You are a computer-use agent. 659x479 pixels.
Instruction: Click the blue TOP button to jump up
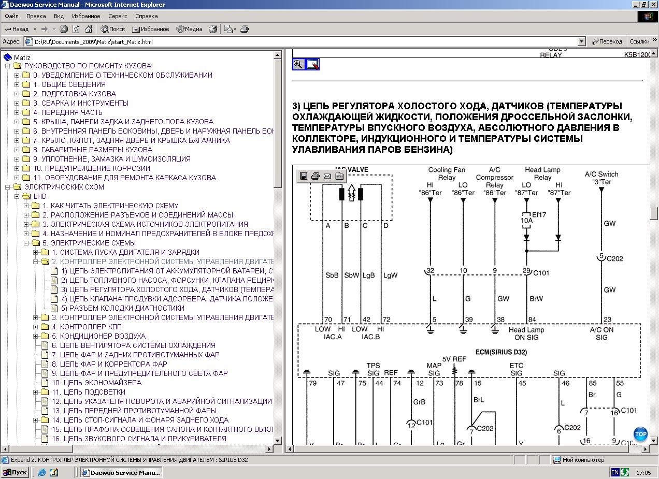coord(640,434)
